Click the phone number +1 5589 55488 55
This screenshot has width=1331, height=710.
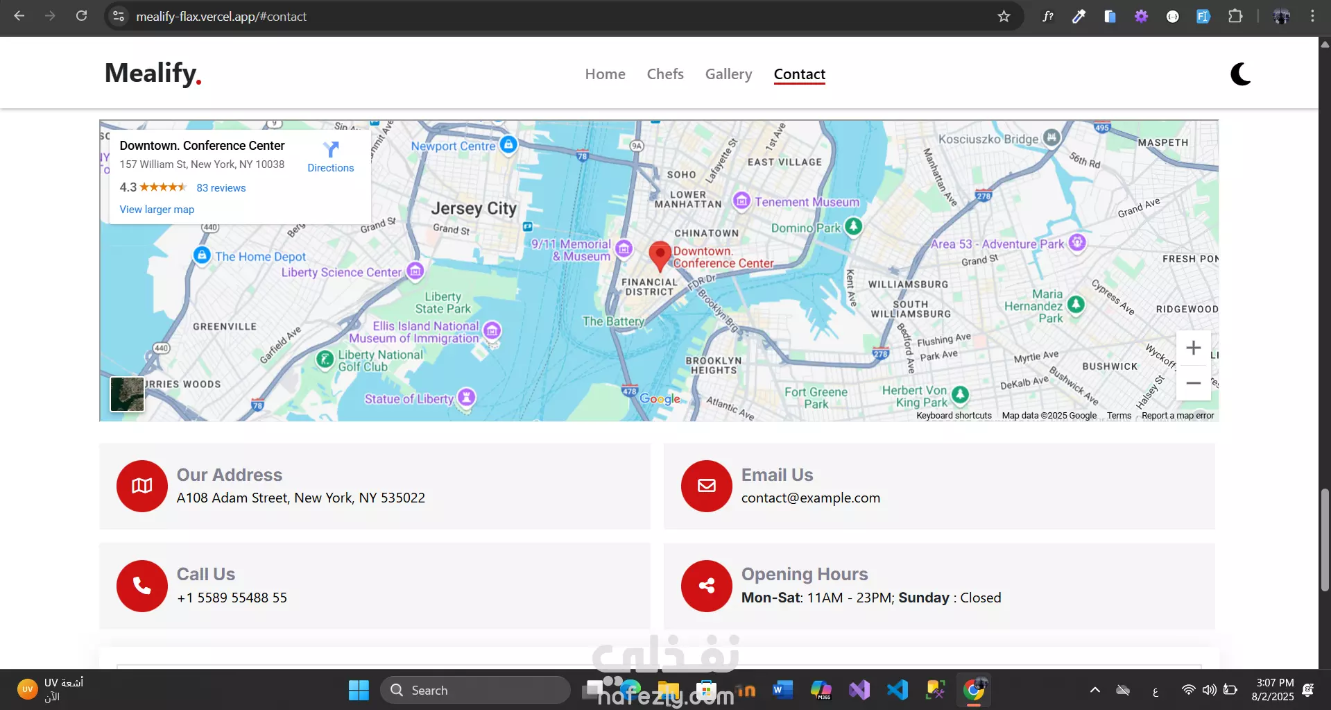232,598
